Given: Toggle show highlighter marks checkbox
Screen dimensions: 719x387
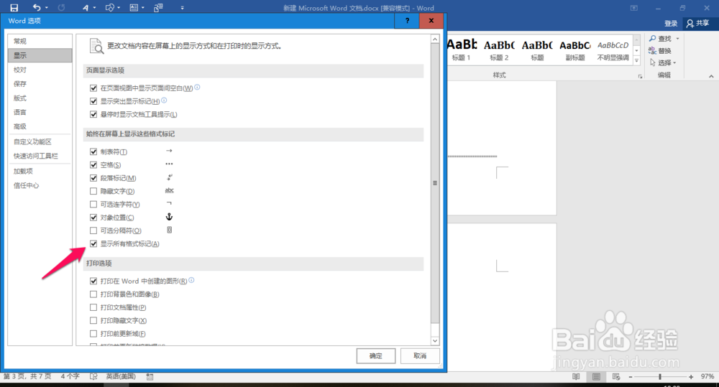Looking at the screenshot, I should (x=93, y=101).
